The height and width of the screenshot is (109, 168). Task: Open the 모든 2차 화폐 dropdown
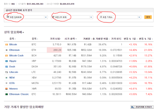[x=72, y=17]
